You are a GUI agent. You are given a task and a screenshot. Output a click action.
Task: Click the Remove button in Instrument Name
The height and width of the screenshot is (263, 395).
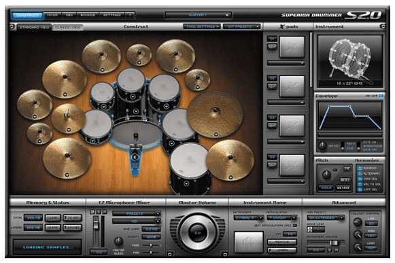click(282, 242)
